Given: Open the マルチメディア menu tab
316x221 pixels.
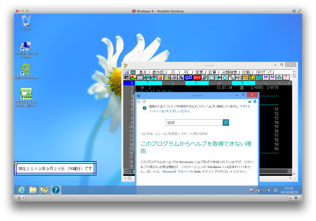Looking at the screenshot, I should click(263, 72).
